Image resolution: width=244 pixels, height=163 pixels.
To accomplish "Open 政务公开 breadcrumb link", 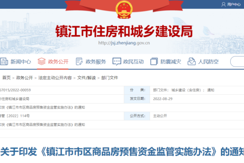I will 24,78.
